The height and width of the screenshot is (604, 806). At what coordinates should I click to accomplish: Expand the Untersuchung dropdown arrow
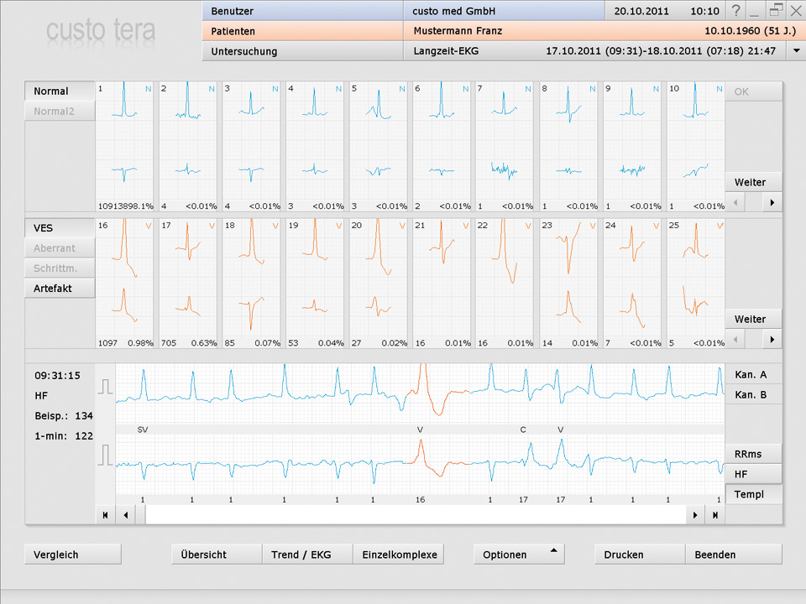pos(795,51)
